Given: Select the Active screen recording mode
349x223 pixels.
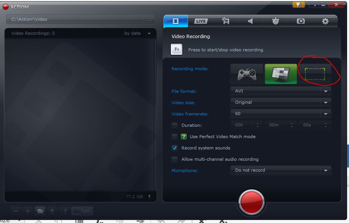Looking at the screenshot, I should 281,74.
